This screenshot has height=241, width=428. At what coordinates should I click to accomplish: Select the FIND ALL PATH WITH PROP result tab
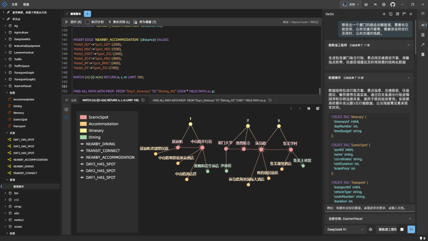click(x=209, y=100)
